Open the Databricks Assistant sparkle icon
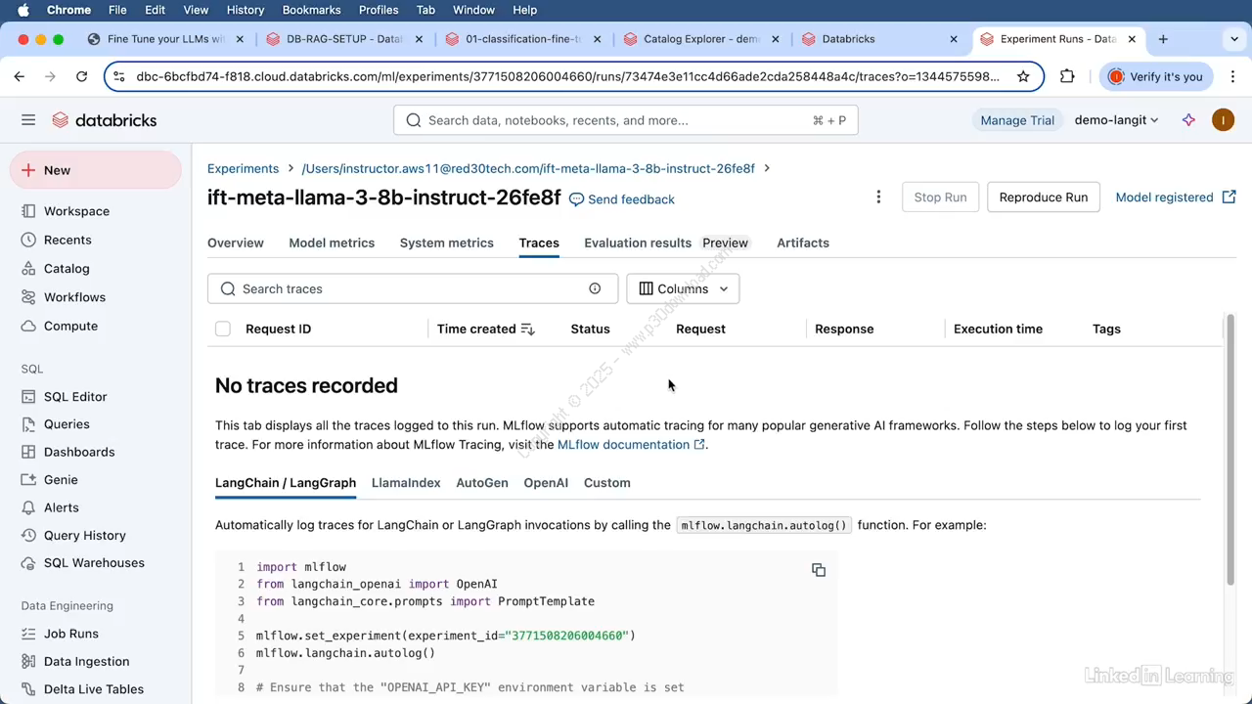The height and width of the screenshot is (704, 1252). tap(1188, 120)
